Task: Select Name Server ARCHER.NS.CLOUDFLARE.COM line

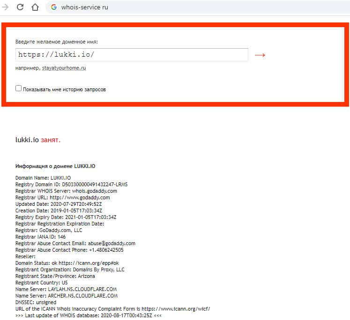Action: 67,296
